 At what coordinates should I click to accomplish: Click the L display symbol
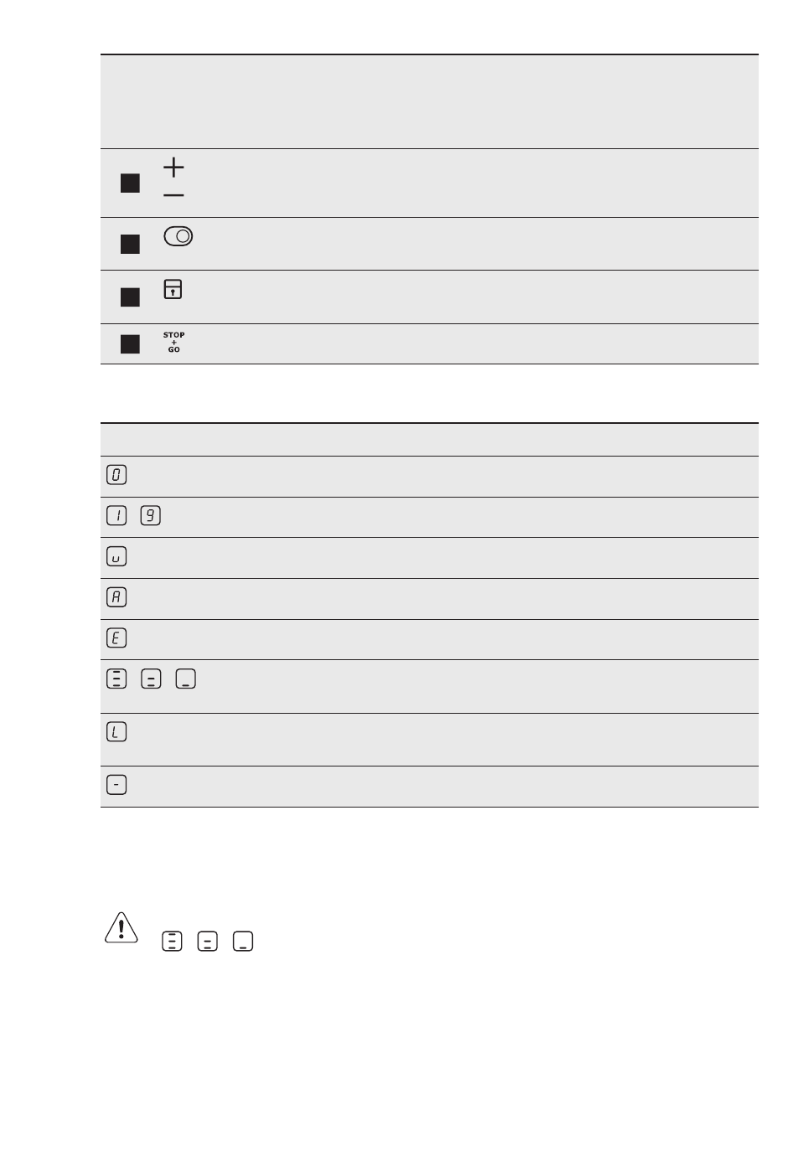pyautogui.click(x=117, y=732)
